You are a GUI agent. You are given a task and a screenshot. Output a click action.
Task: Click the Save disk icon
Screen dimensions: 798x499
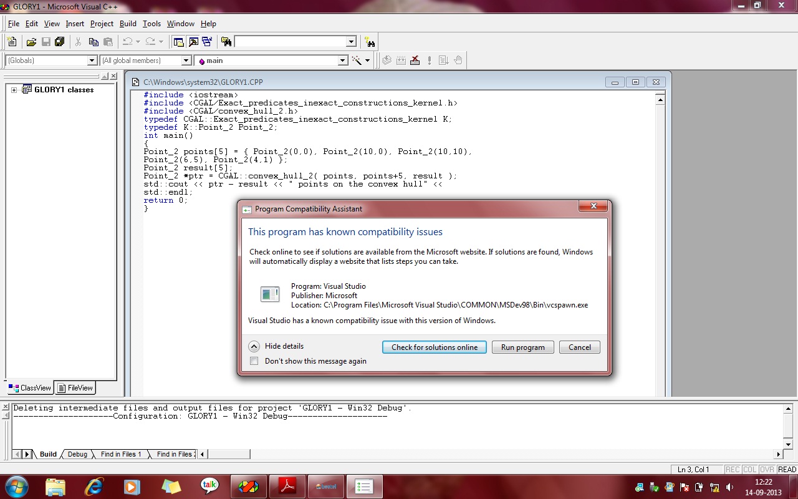coord(46,42)
